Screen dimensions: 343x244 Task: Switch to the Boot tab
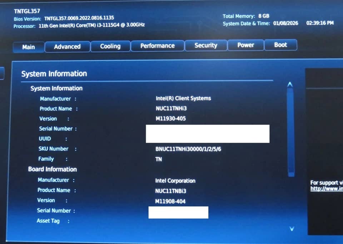click(x=281, y=45)
